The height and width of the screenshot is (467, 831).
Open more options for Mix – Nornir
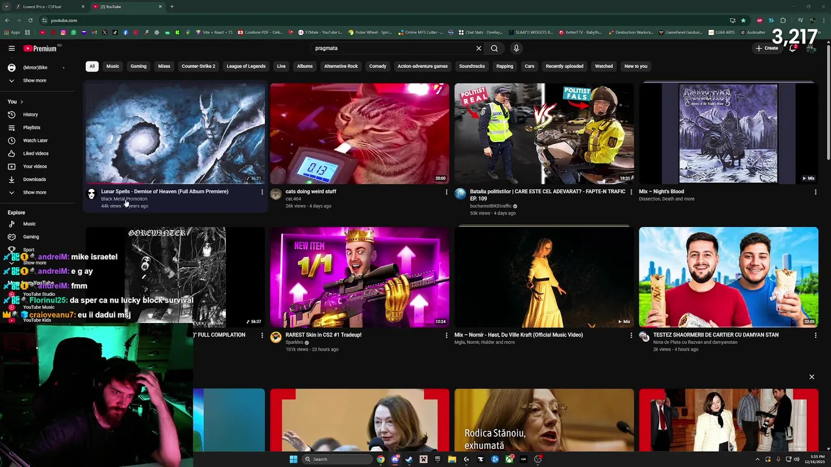point(631,335)
